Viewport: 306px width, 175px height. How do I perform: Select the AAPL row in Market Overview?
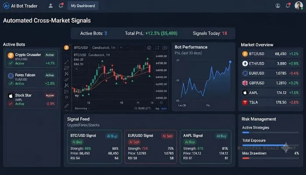(271, 93)
